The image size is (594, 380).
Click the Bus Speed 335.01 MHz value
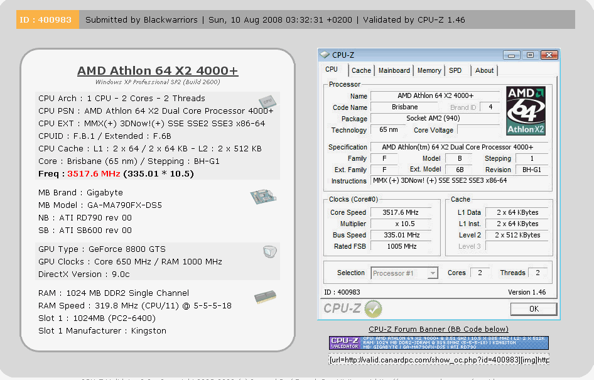401,236
